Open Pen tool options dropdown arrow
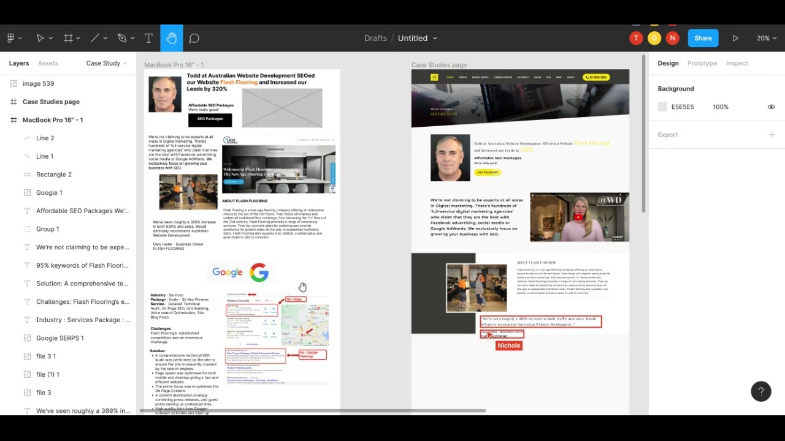Screen dimensions: 785x441 click(132, 38)
